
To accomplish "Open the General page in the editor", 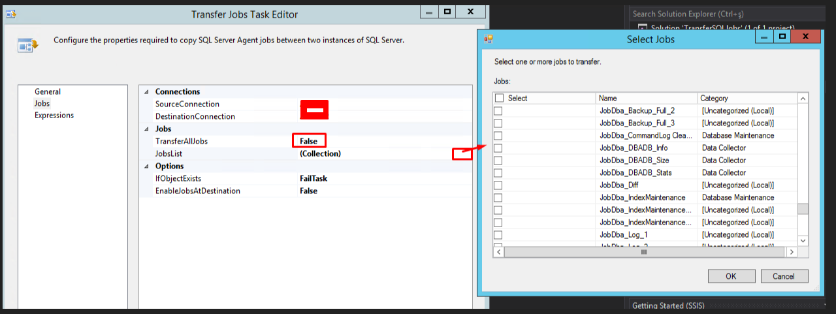I will pyautogui.click(x=48, y=92).
